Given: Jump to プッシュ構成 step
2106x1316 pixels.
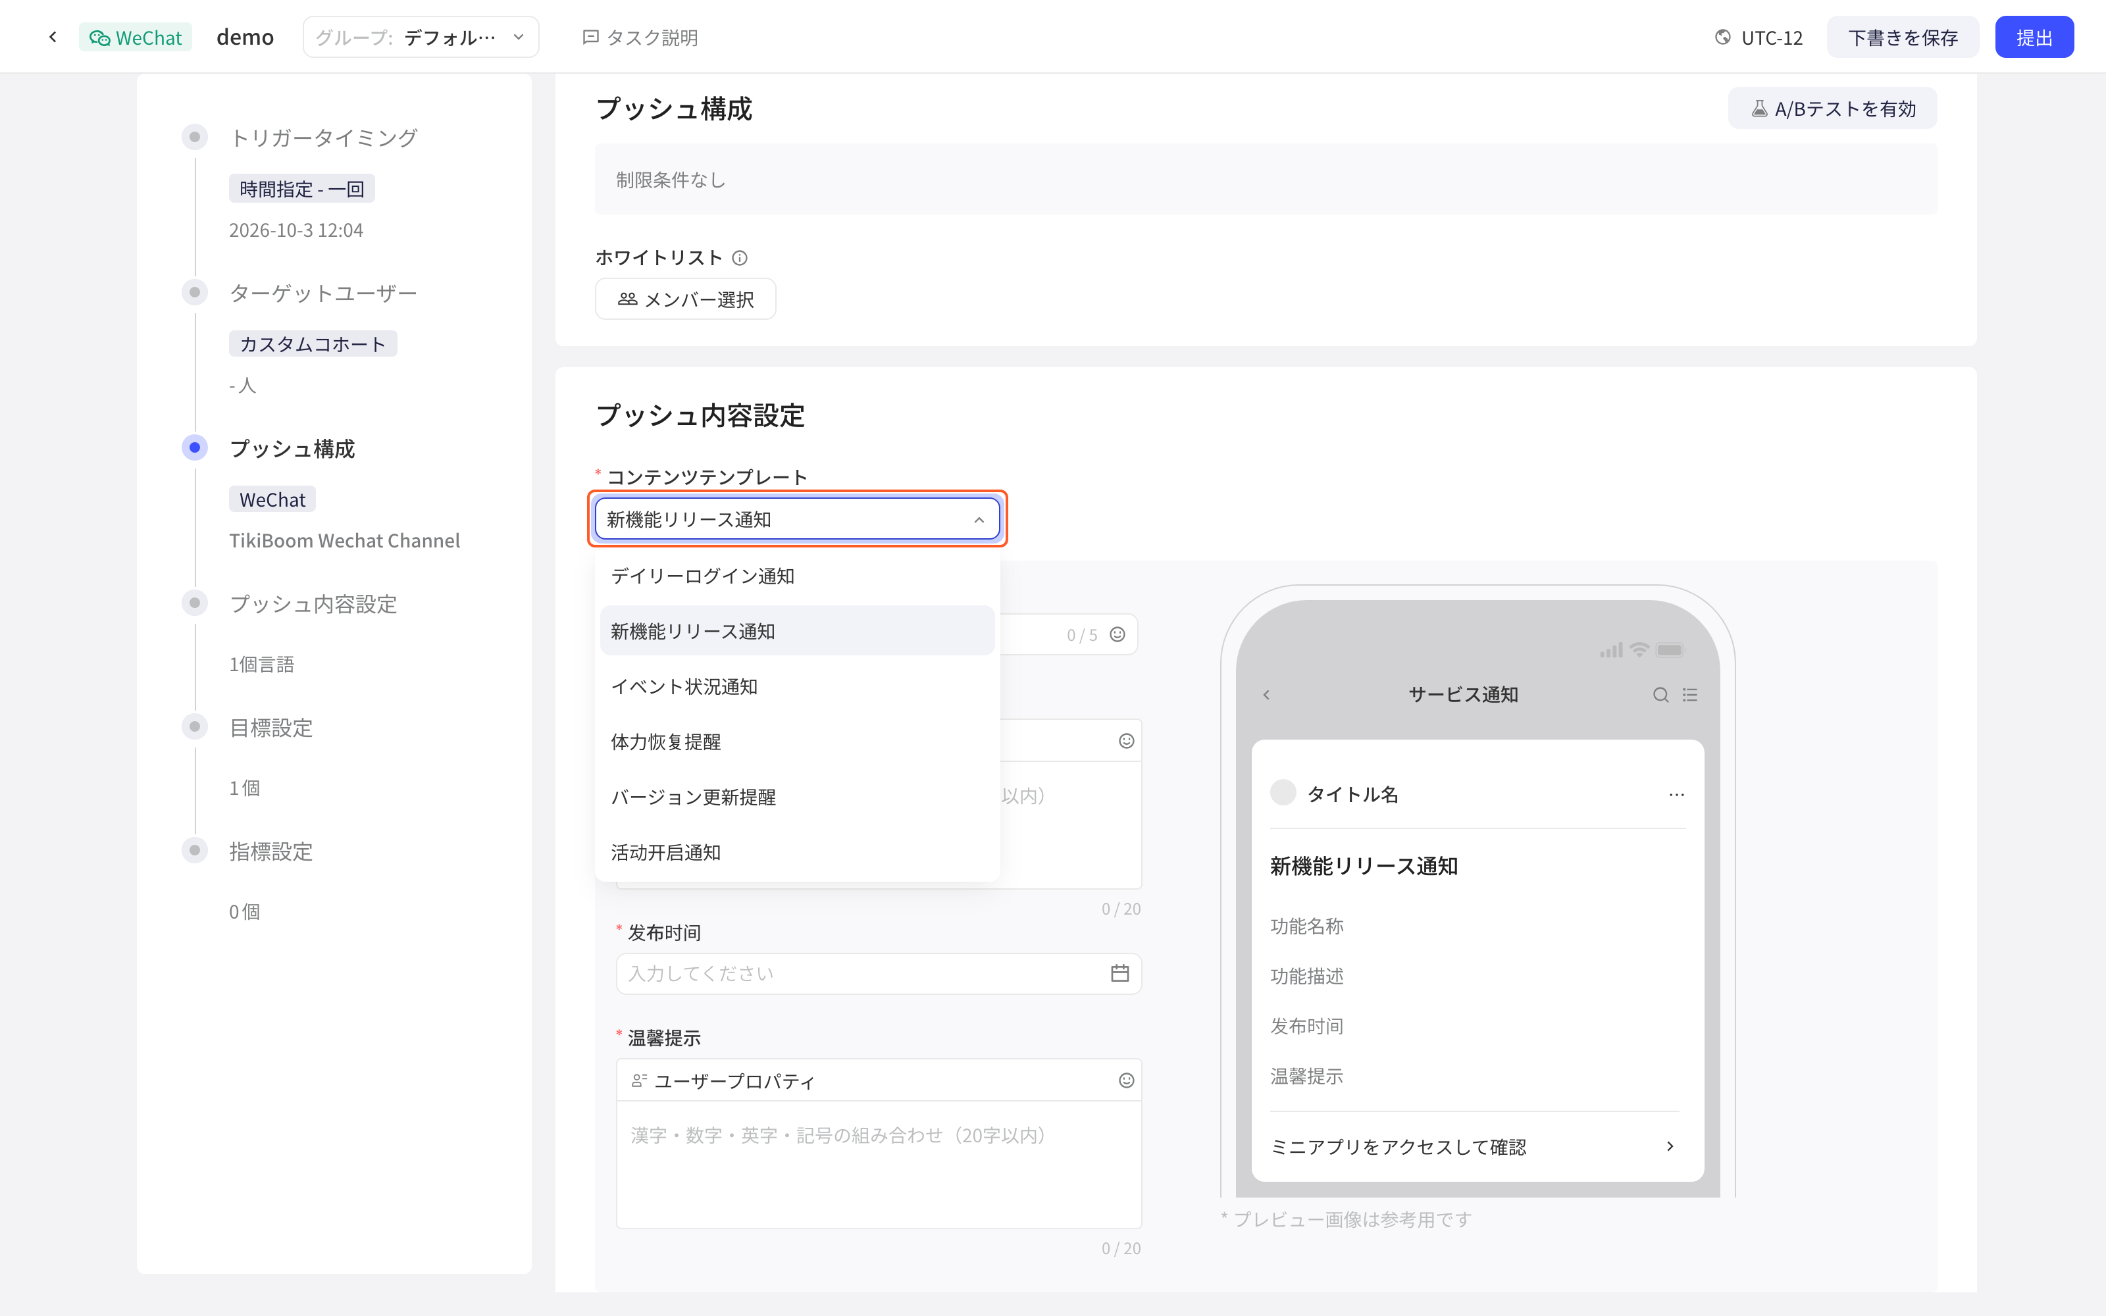Looking at the screenshot, I should [x=292, y=449].
